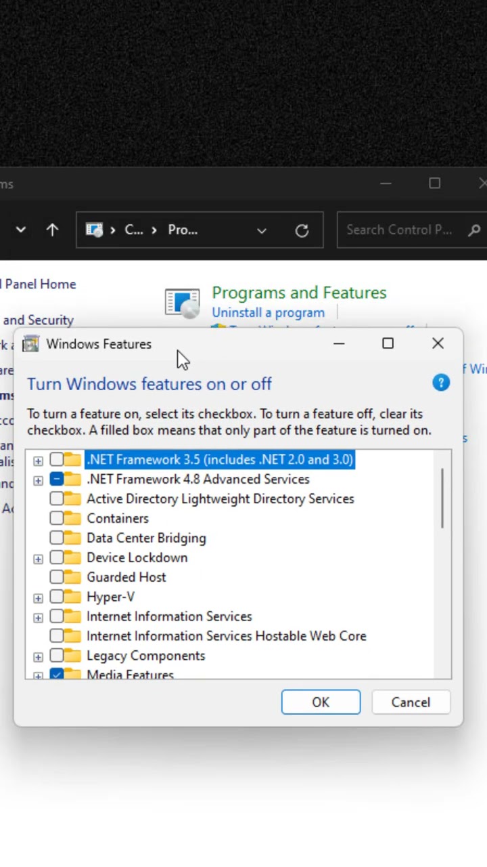
Task: Click the Windows Features title bar icon
Action: (30, 344)
